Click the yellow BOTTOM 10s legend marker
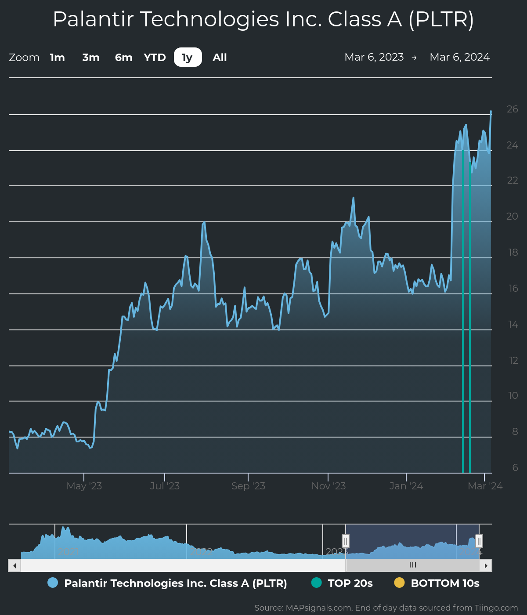The image size is (527, 615). [x=399, y=583]
